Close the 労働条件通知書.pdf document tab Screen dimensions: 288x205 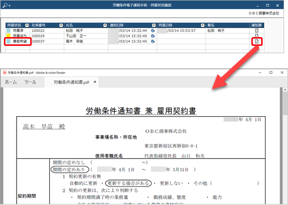pyautogui.click(x=95, y=82)
